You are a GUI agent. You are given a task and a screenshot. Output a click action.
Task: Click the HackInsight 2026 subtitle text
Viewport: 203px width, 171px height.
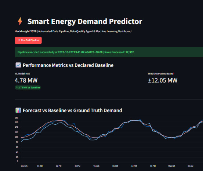click(25, 31)
